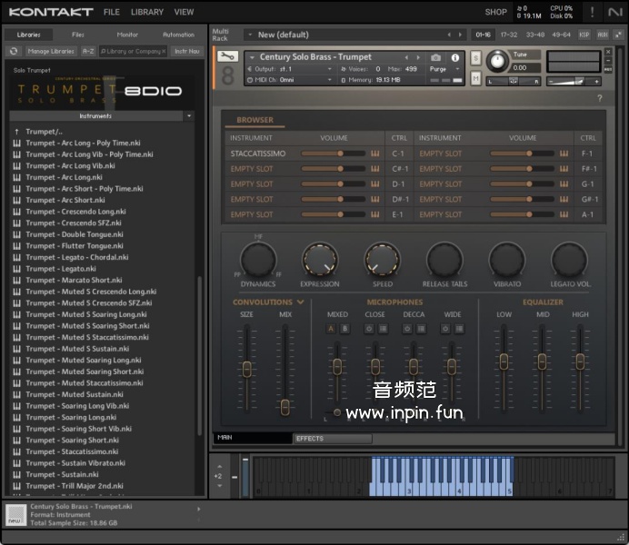This screenshot has height=545, width=629.
Task: Open the instrument info icon
Action: (456, 57)
